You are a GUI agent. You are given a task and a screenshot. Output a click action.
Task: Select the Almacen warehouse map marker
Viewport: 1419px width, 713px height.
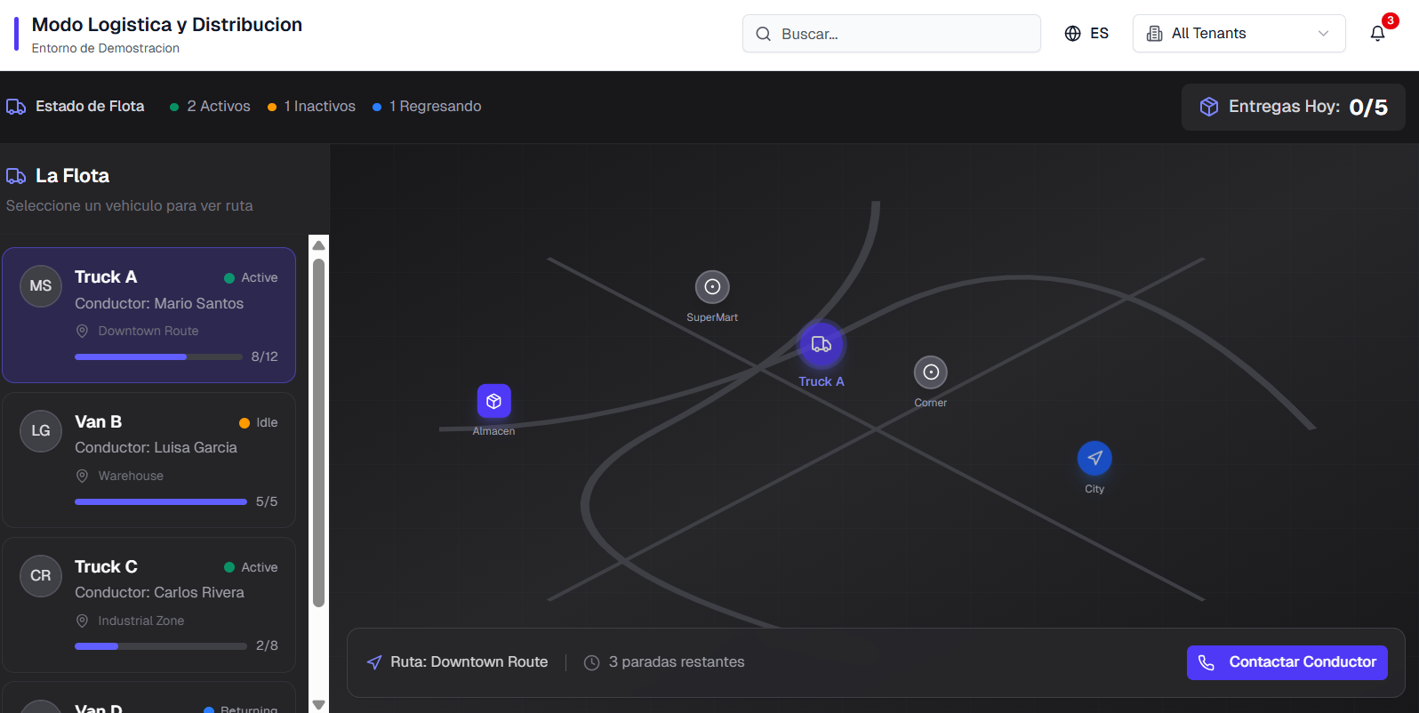(x=493, y=401)
